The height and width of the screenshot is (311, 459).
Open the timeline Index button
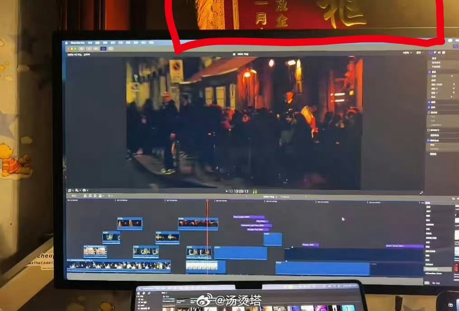[74, 196]
